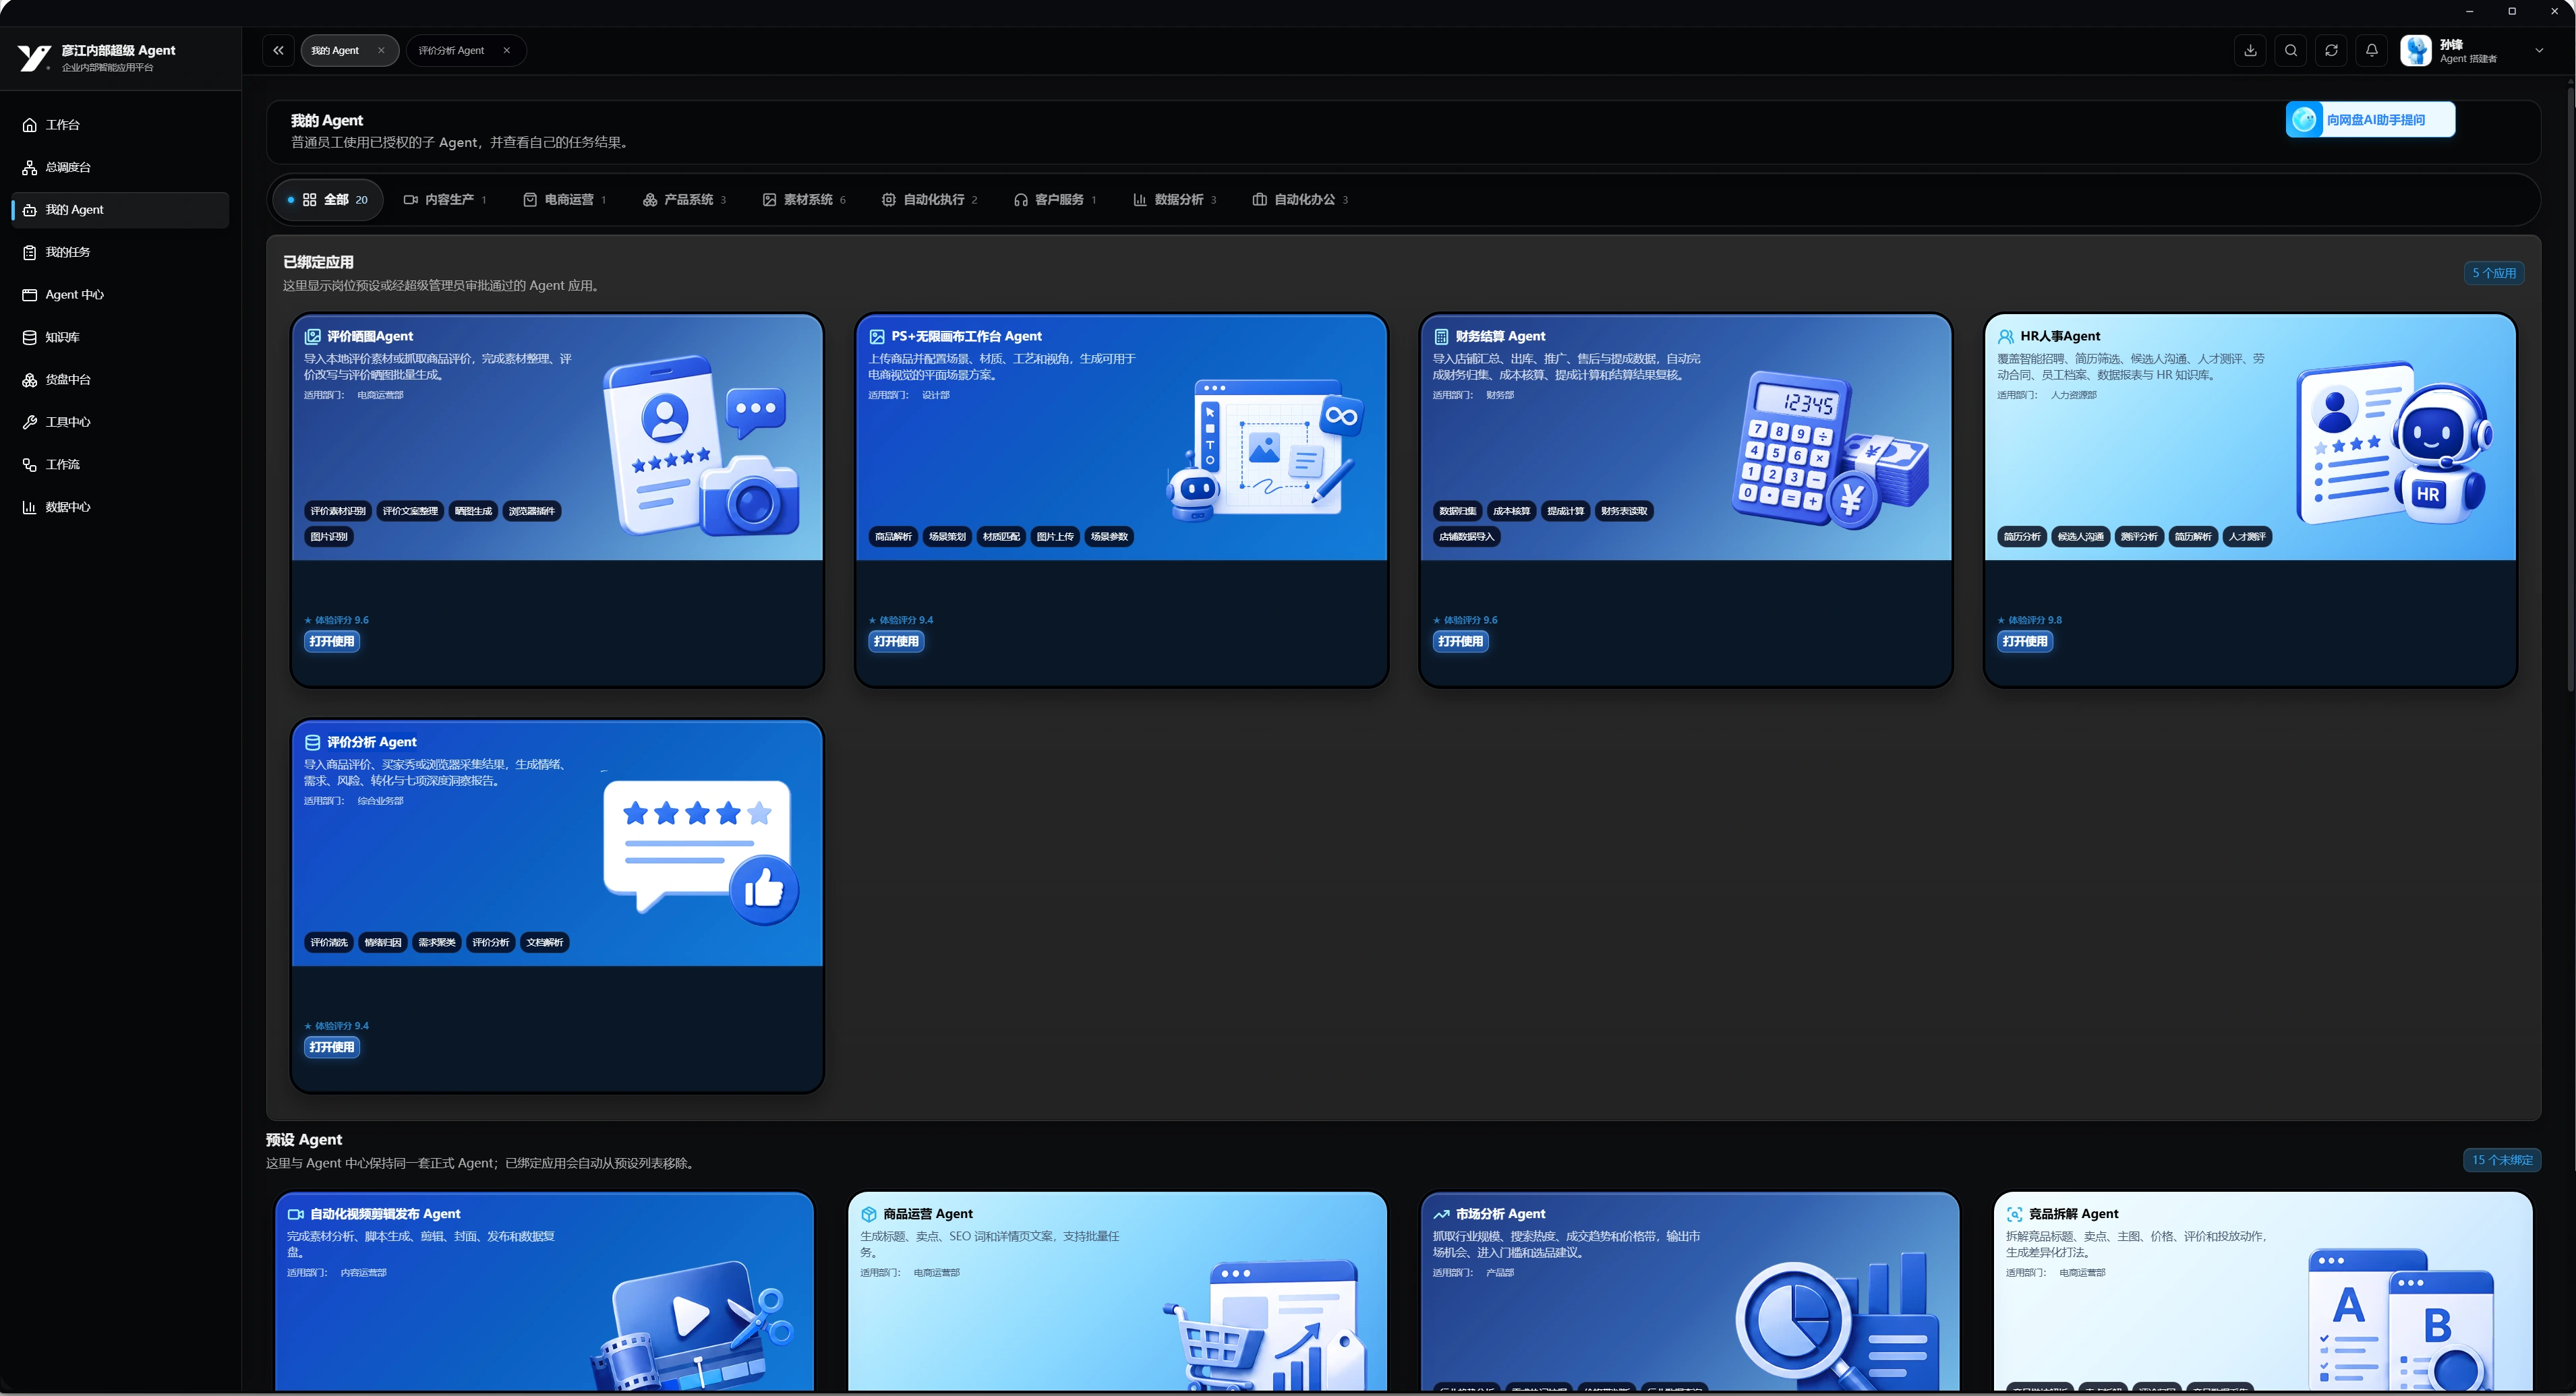Click the 孙锋 user avatar
The height and width of the screenshot is (1396, 2576).
[x=2416, y=50]
